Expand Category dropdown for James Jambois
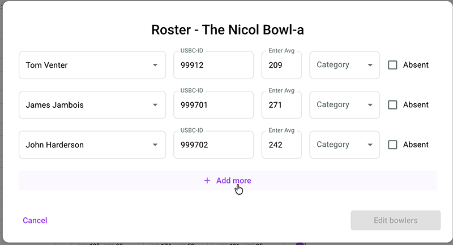Screen dimensions: 453x245 pos(344,105)
